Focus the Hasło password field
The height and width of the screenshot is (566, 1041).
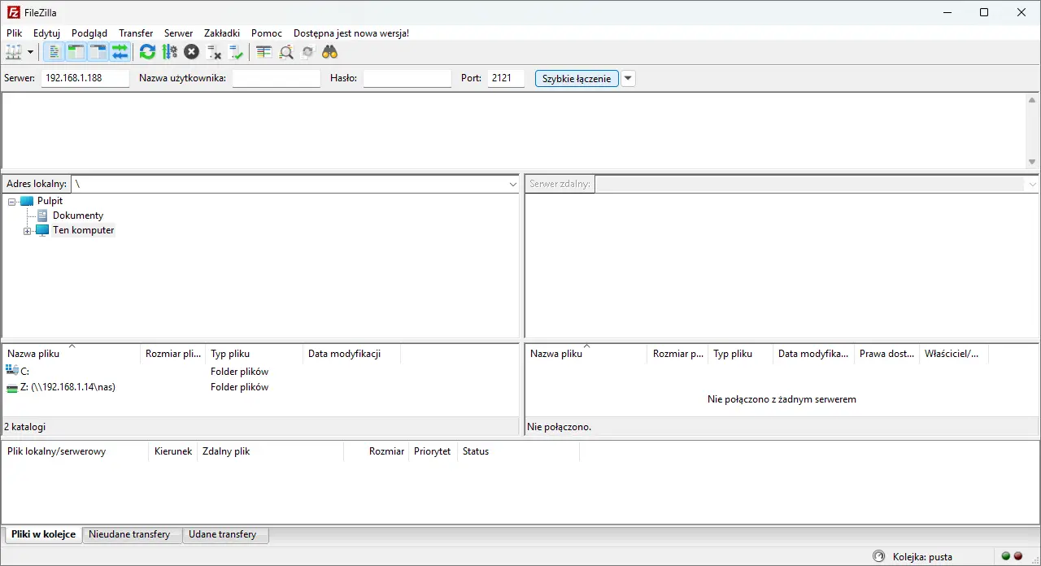[x=407, y=78]
